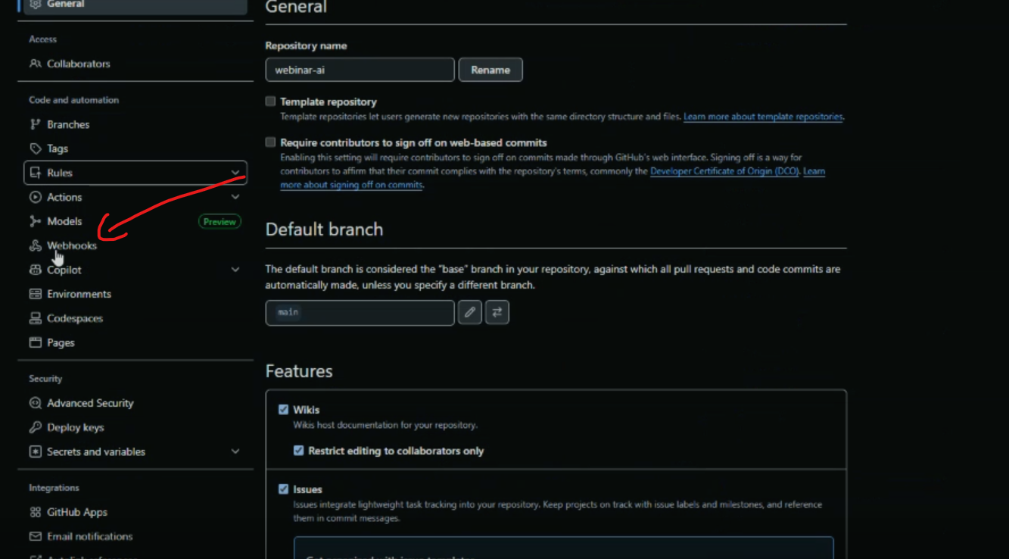
Task: Toggle the Issues feature checkbox
Action: click(x=284, y=489)
